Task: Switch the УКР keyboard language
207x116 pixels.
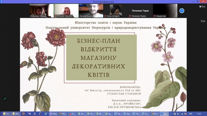Action: [x=191, y=114]
